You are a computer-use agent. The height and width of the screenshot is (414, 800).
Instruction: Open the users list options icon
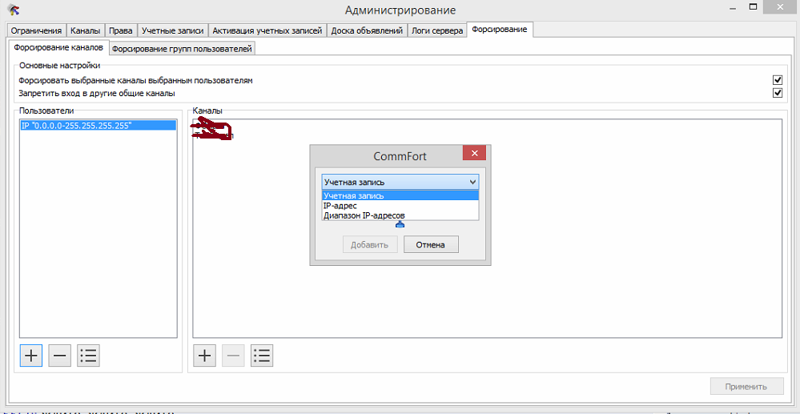pyautogui.click(x=88, y=356)
